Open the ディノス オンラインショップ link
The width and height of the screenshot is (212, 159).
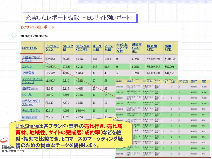click(x=32, y=81)
